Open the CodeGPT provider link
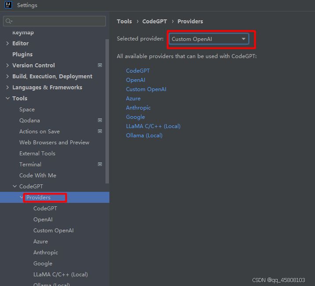This screenshot has width=315, height=286. click(x=138, y=71)
